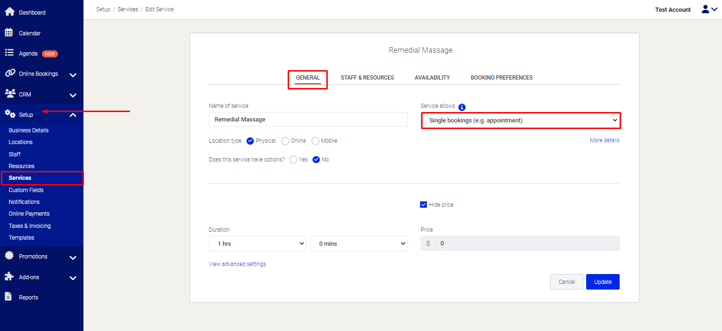
Task: Click the info icon beside Service allows
Action: pos(462,107)
